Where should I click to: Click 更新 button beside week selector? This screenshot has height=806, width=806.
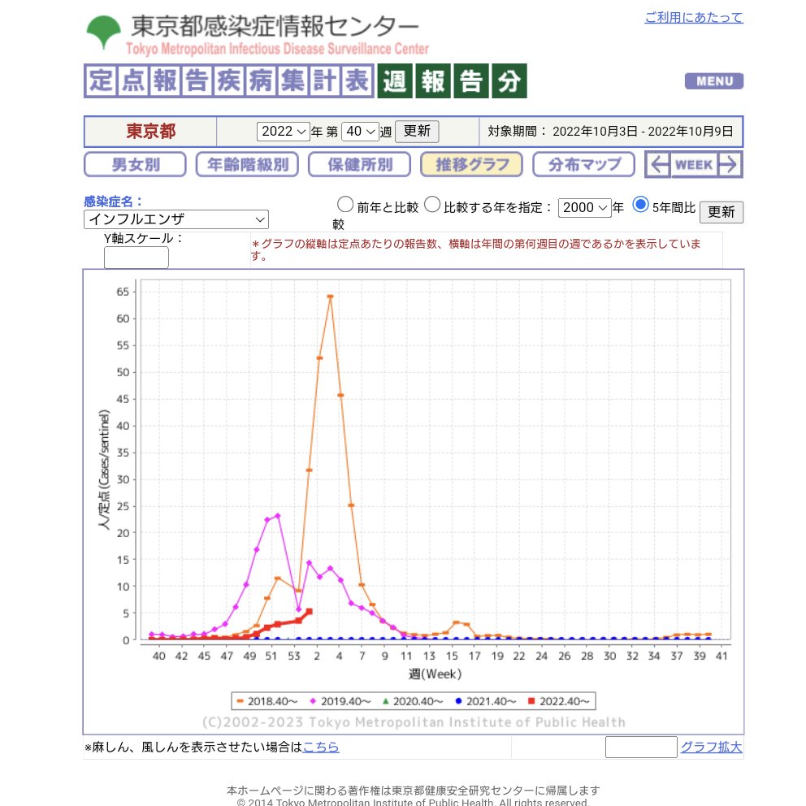pos(417,132)
